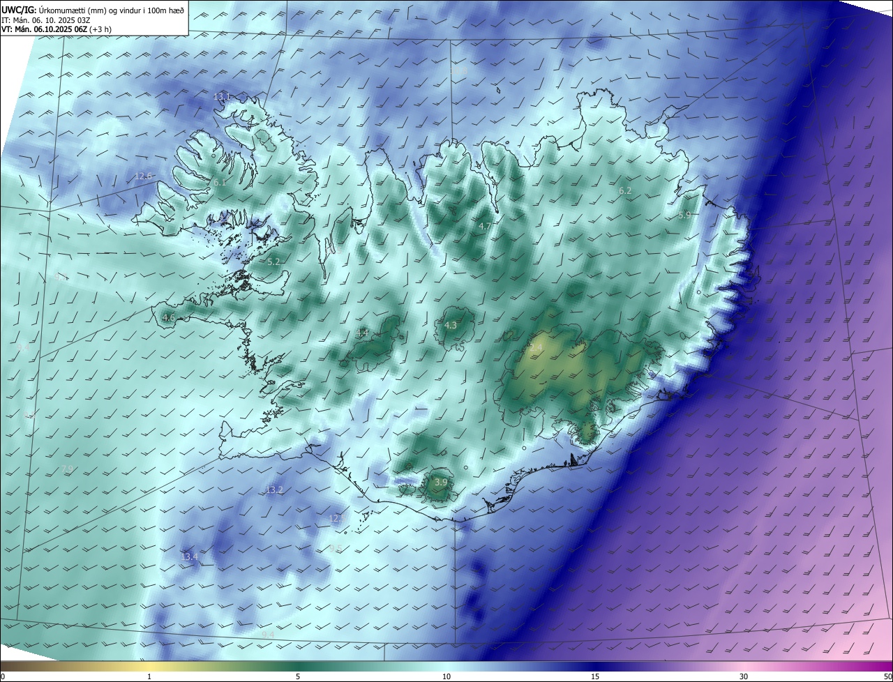The image size is (893, 682).
Task: Click the 30 label on the color scale
Action: coord(744,677)
